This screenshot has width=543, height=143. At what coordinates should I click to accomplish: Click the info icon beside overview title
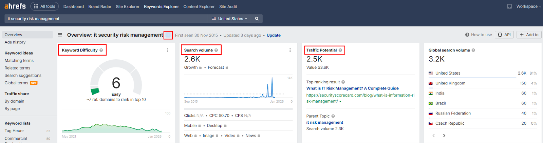point(168,35)
